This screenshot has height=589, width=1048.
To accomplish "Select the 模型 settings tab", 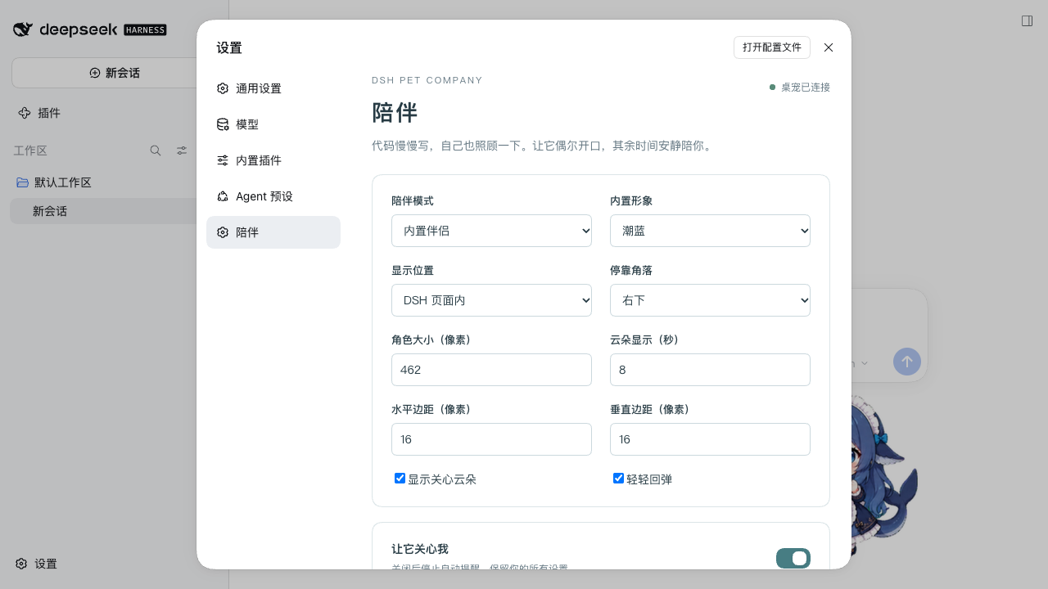I will click(273, 124).
